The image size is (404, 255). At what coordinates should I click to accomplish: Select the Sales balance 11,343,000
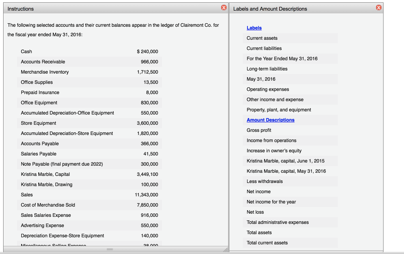[x=146, y=195]
